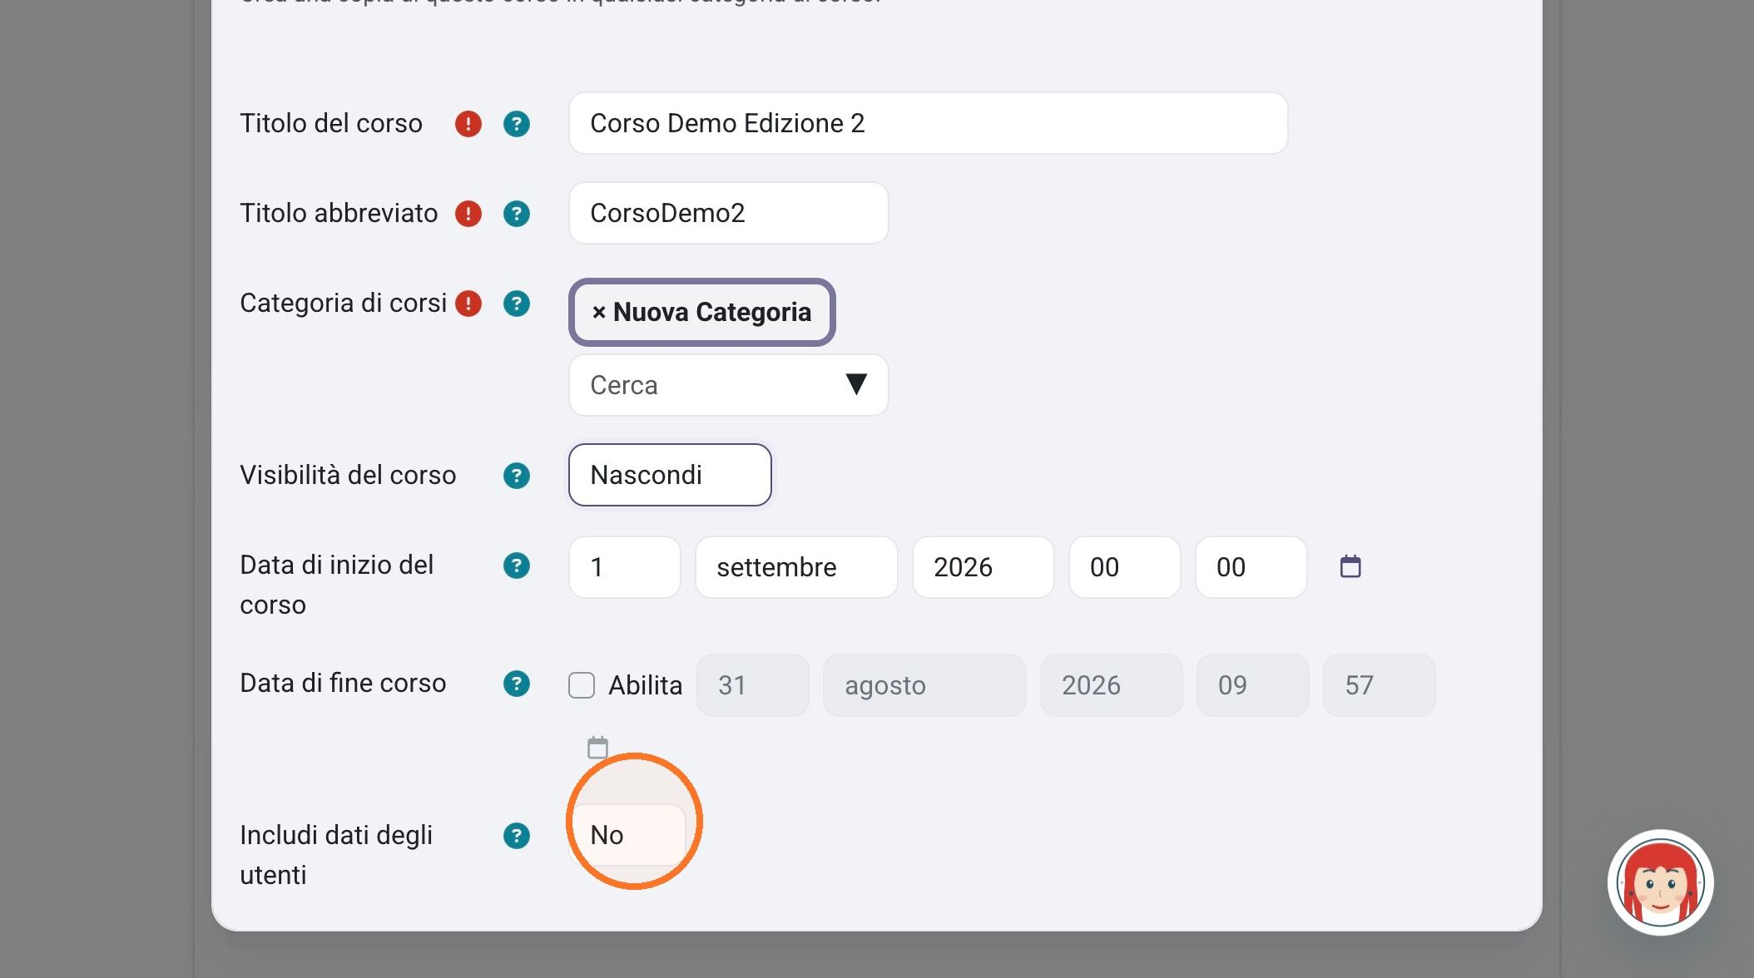Click the Cerca category search field
The height and width of the screenshot is (978, 1754).
[729, 385]
